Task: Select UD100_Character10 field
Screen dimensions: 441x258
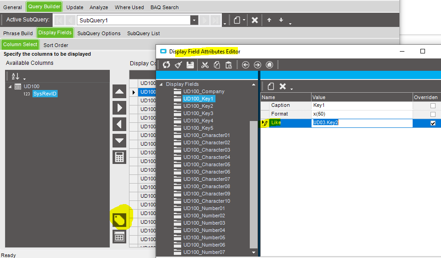Action: [207, 201]
